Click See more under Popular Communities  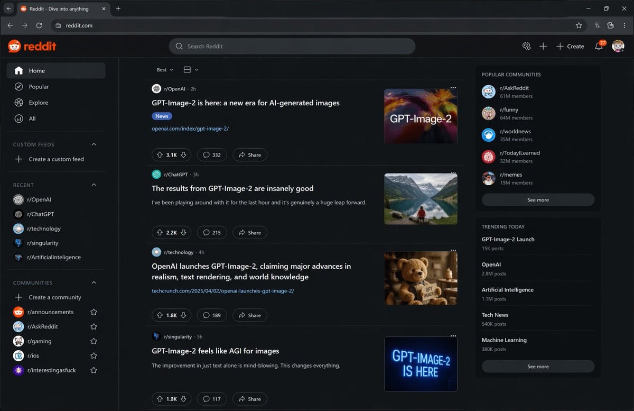pyautogui.click(x=538, y=200)
